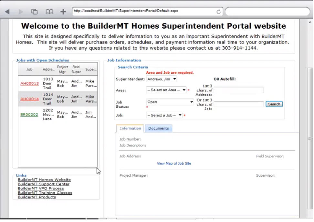Reload page using the refresh icon

point(218,12)
